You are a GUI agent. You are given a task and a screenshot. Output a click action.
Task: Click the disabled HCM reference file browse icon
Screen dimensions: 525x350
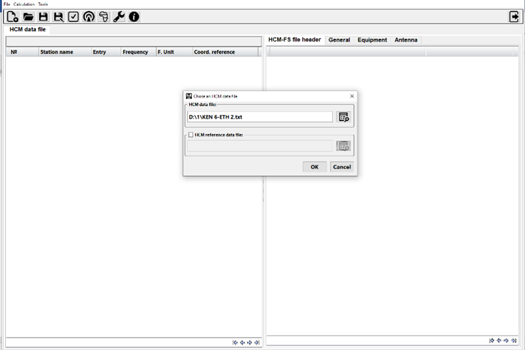(344, 146)
